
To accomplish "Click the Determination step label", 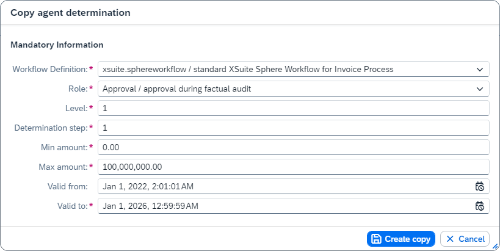I will click(x=51, y=128).
